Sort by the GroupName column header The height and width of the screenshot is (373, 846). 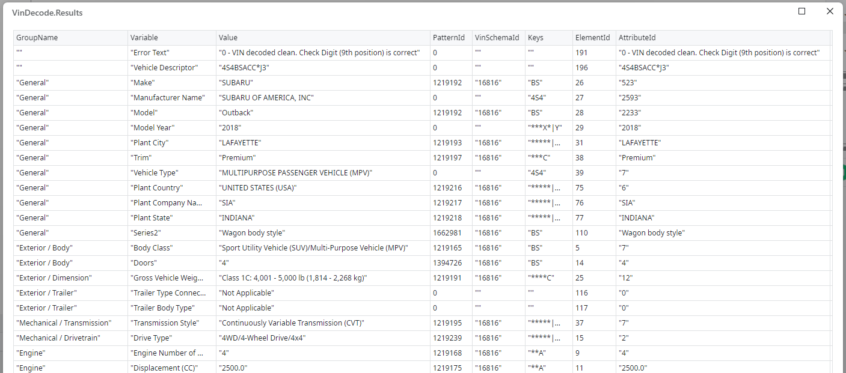[37, 38]
